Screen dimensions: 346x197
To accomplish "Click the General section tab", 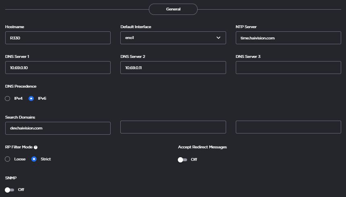I will (x=173, y=9).
